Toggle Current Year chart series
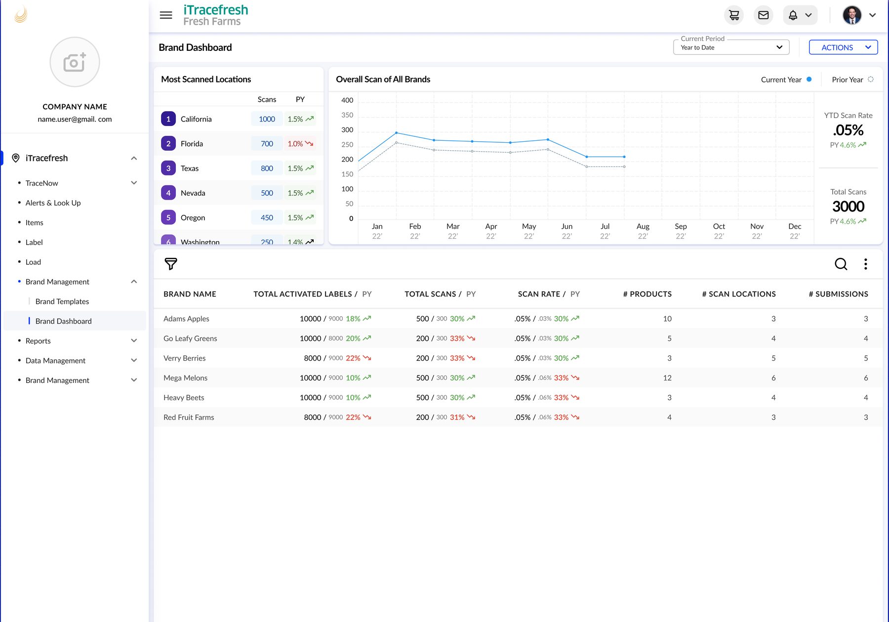The width and height of the screenshot is (889, 622). 786,80
